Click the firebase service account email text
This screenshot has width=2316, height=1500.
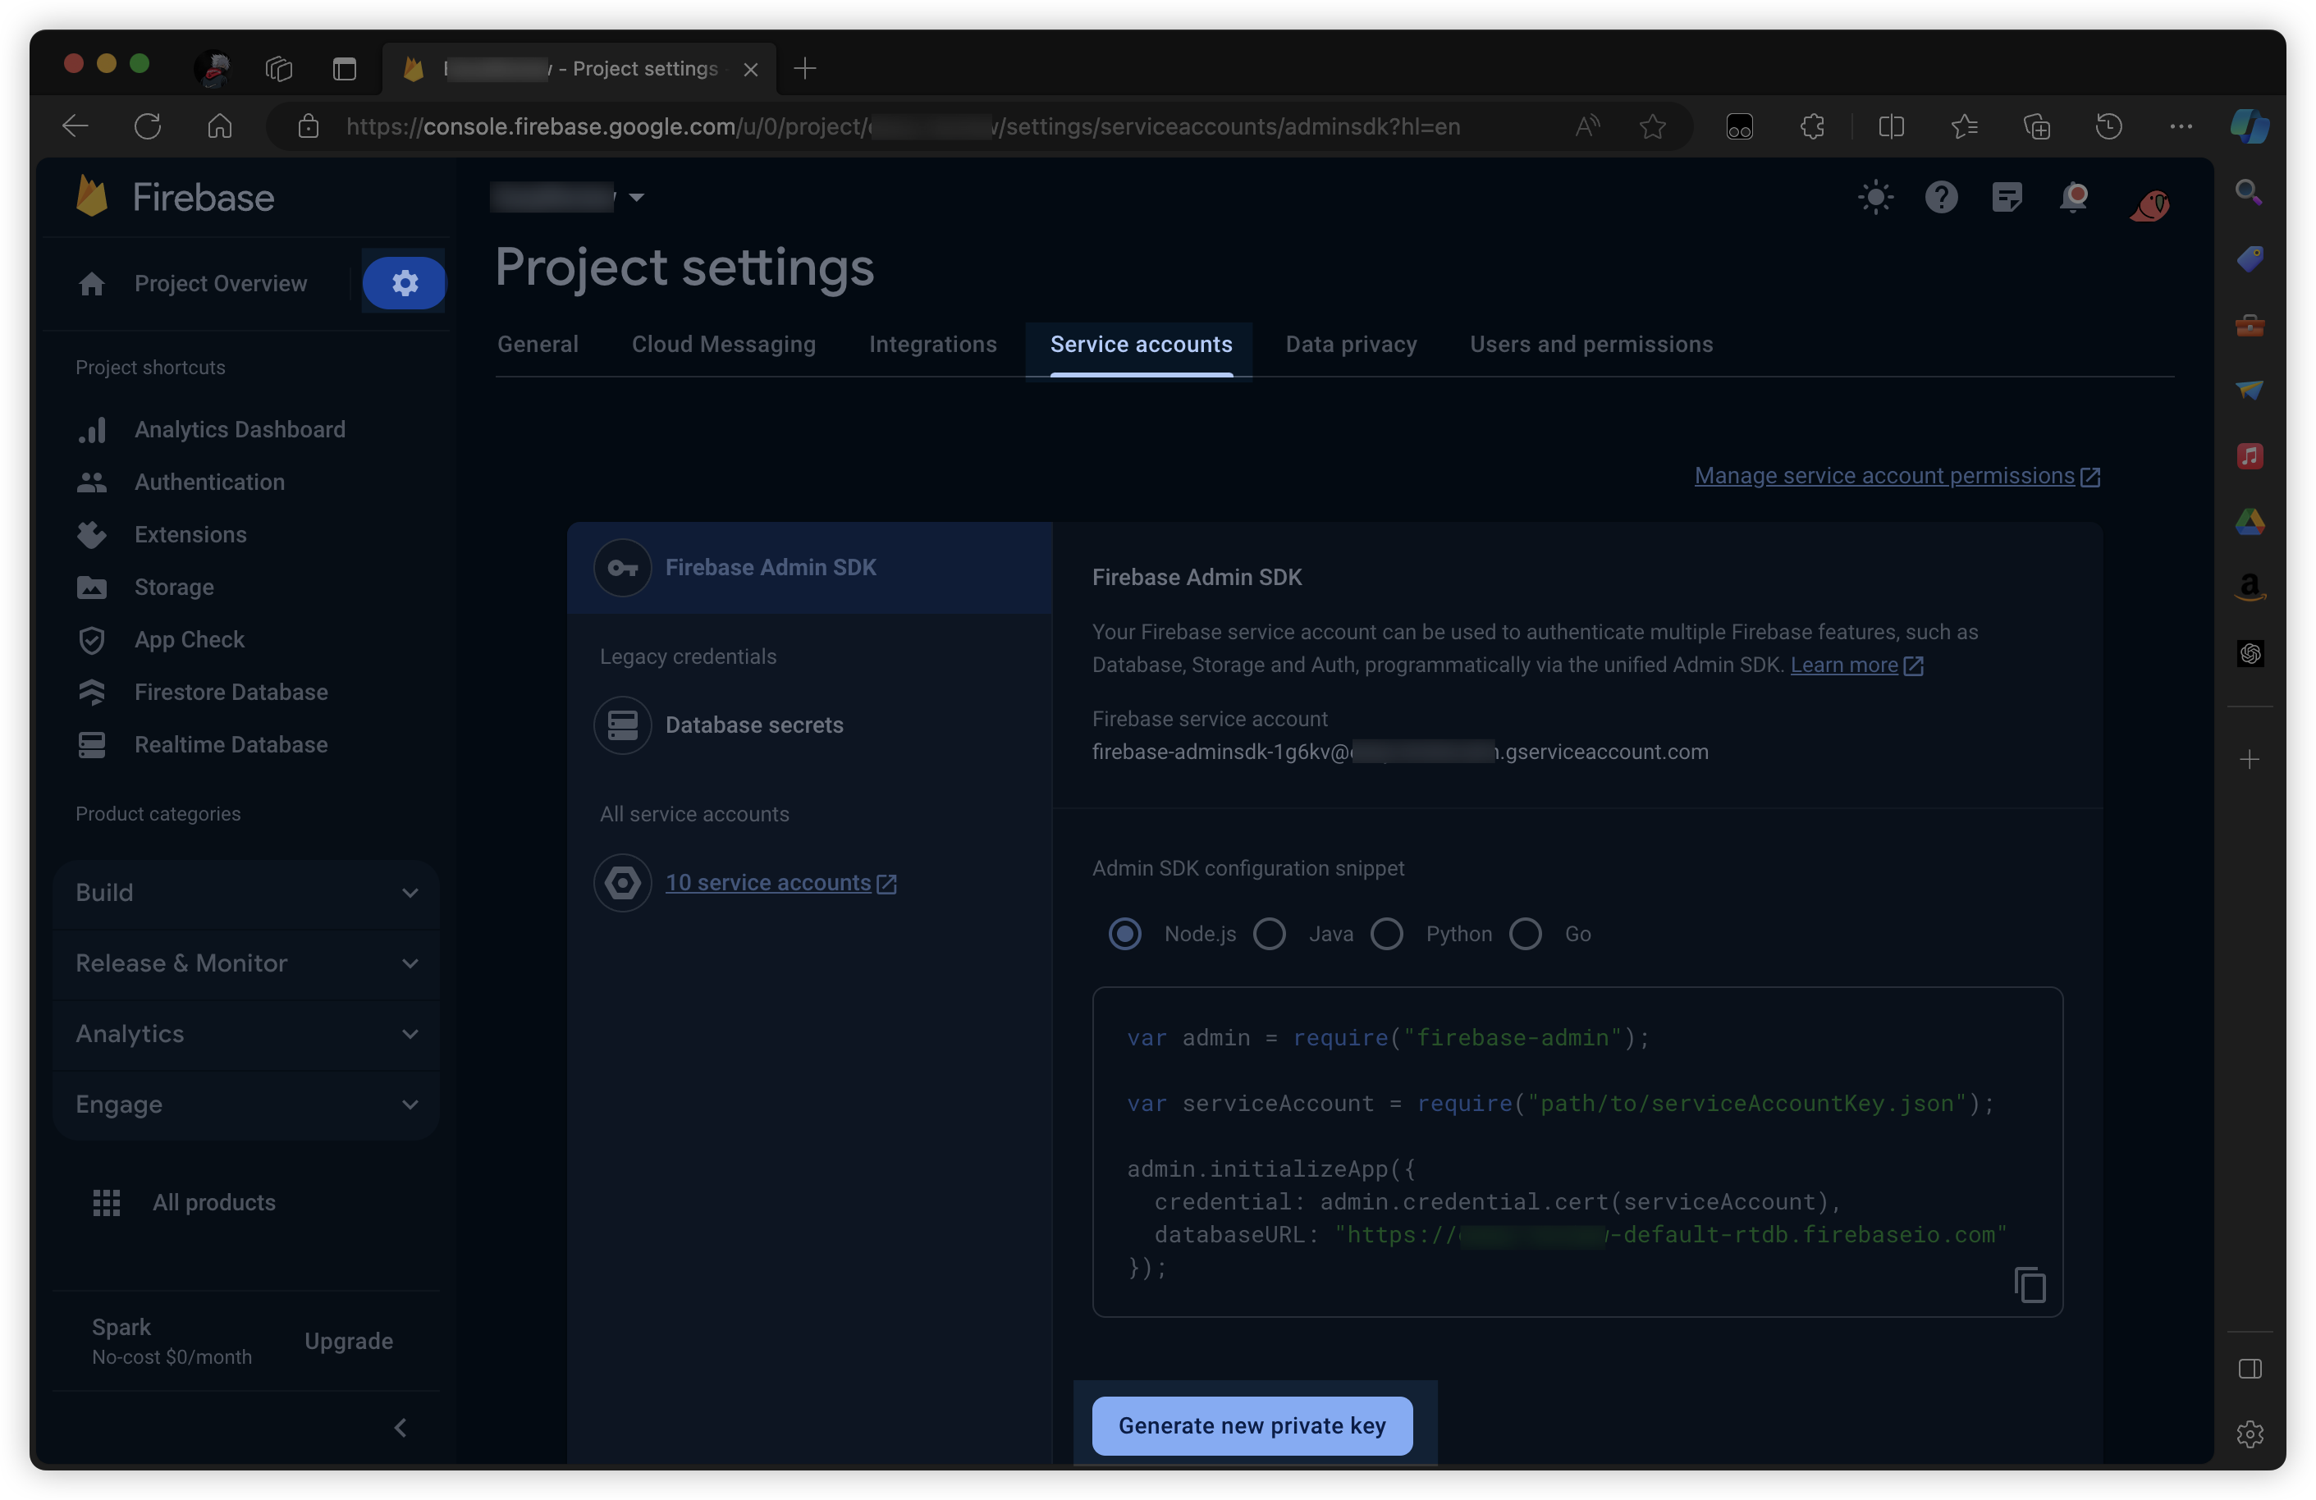(x=1399, y=752)
